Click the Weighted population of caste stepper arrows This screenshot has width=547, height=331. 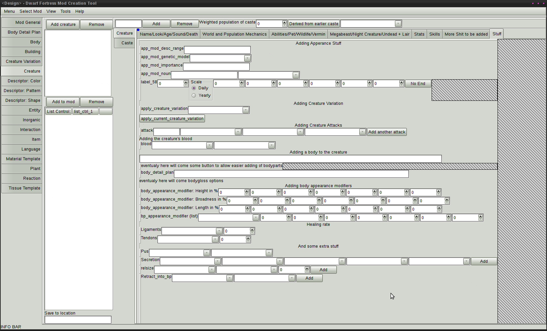[x=284, y=24]
